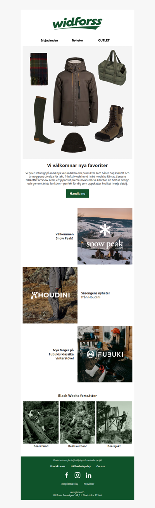Image resolution: width=155 pixels, height=508 pixels.
Task: Select the Deals outdoor picture
Action: [x=77, y=422]
